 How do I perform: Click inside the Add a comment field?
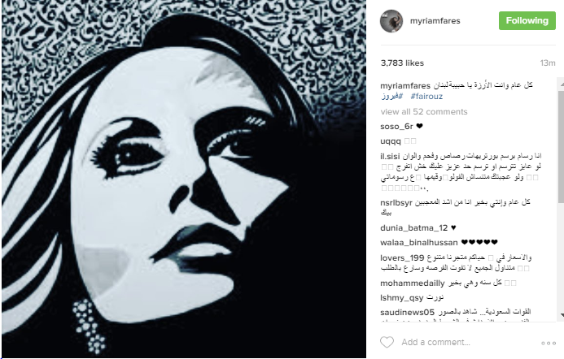tap(468, 342)
